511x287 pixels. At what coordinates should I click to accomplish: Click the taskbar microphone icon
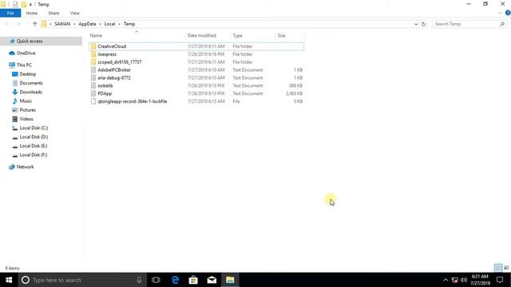tap(139, 280)
